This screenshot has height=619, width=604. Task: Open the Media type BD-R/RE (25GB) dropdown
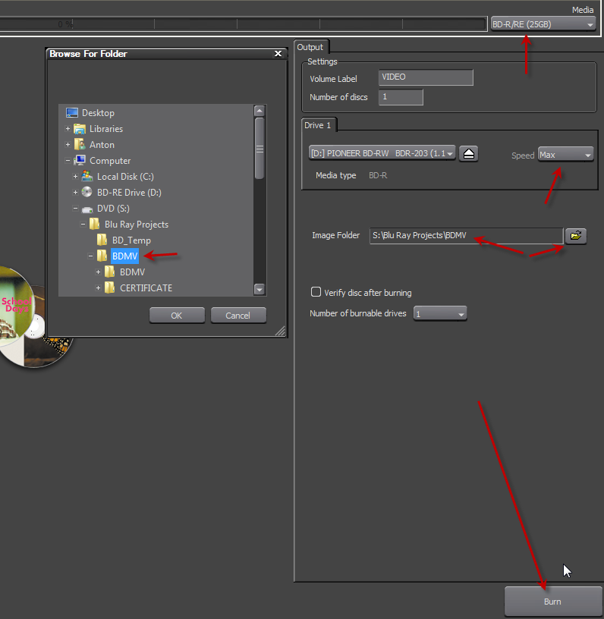[543, 24]
